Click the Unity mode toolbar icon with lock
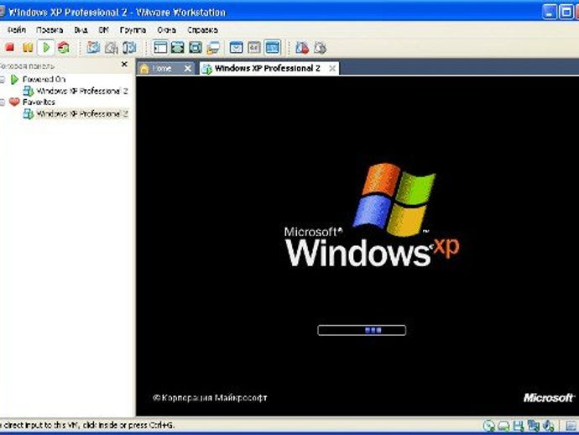Viewport: 579px width, 435px height. click(213, 48)
